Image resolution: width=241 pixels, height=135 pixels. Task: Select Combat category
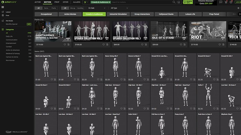click(x=9, y=47)
